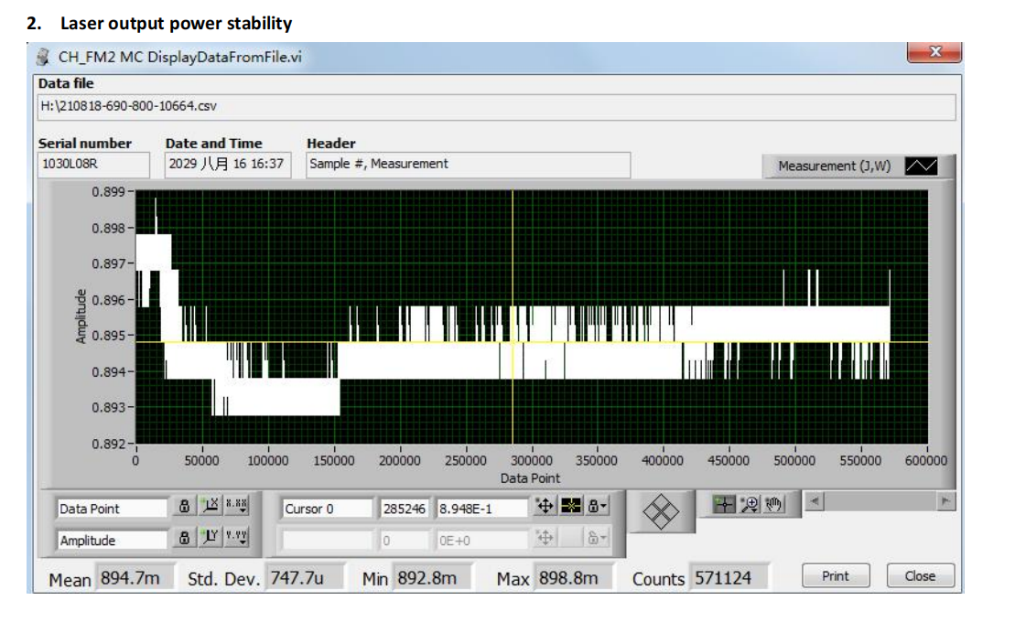Open Y-axis scale format button
The image size is (1015, 622).
pos(235,540)
